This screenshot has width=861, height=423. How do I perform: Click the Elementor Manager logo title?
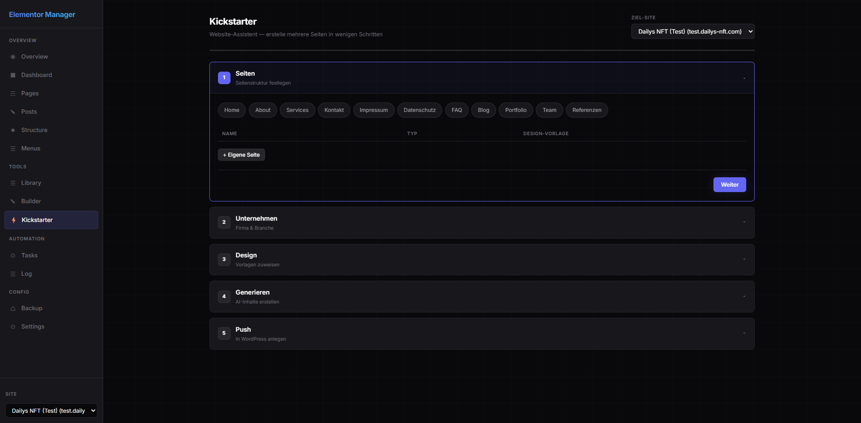coord(42,14)
